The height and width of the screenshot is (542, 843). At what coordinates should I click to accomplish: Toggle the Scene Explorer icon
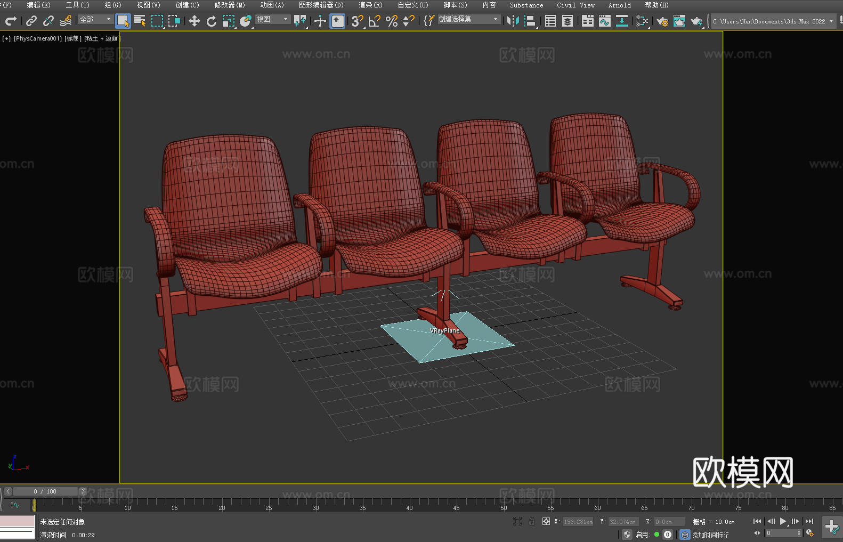click(550, 21)
